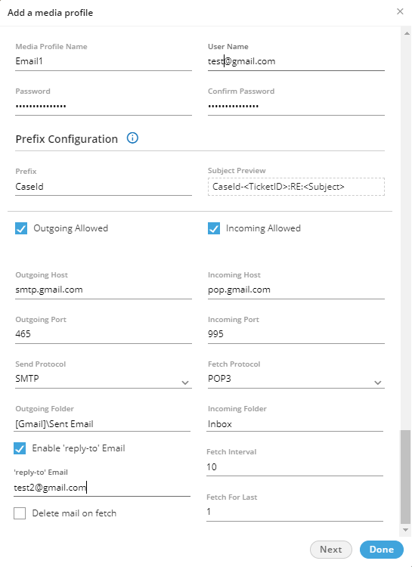Click the Outgoing Port field showing 465
Viewport: 412px width, 567px height.
click(104, 334)
